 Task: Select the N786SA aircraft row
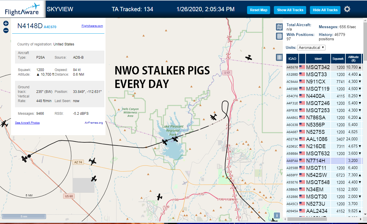tap(324, 118)
